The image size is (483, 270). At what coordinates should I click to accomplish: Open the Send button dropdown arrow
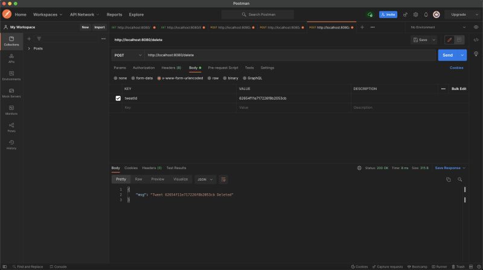462,55
